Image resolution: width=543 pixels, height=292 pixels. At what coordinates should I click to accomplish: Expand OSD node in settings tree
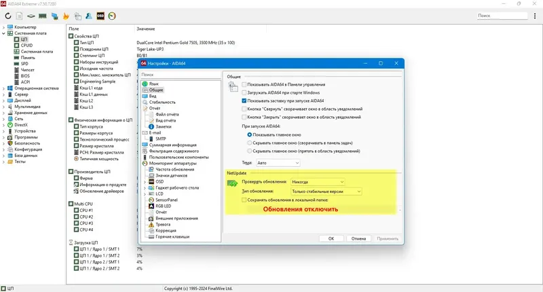pyautogui.click(x=145, y=182)
